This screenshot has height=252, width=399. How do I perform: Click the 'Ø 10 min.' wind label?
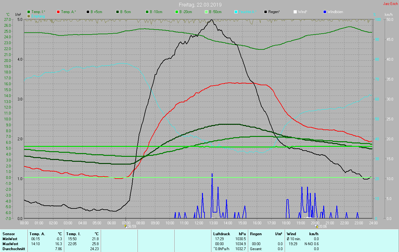click(294, 239)
